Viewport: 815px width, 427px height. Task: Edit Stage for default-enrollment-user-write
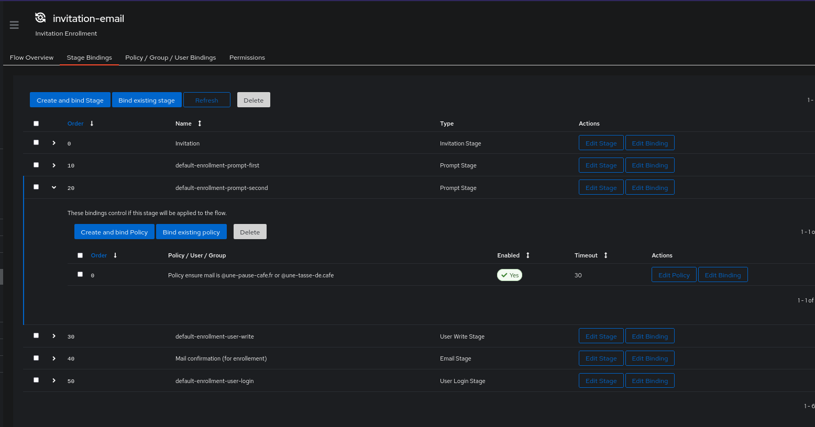pyautogui.click(x=601, y=336)
